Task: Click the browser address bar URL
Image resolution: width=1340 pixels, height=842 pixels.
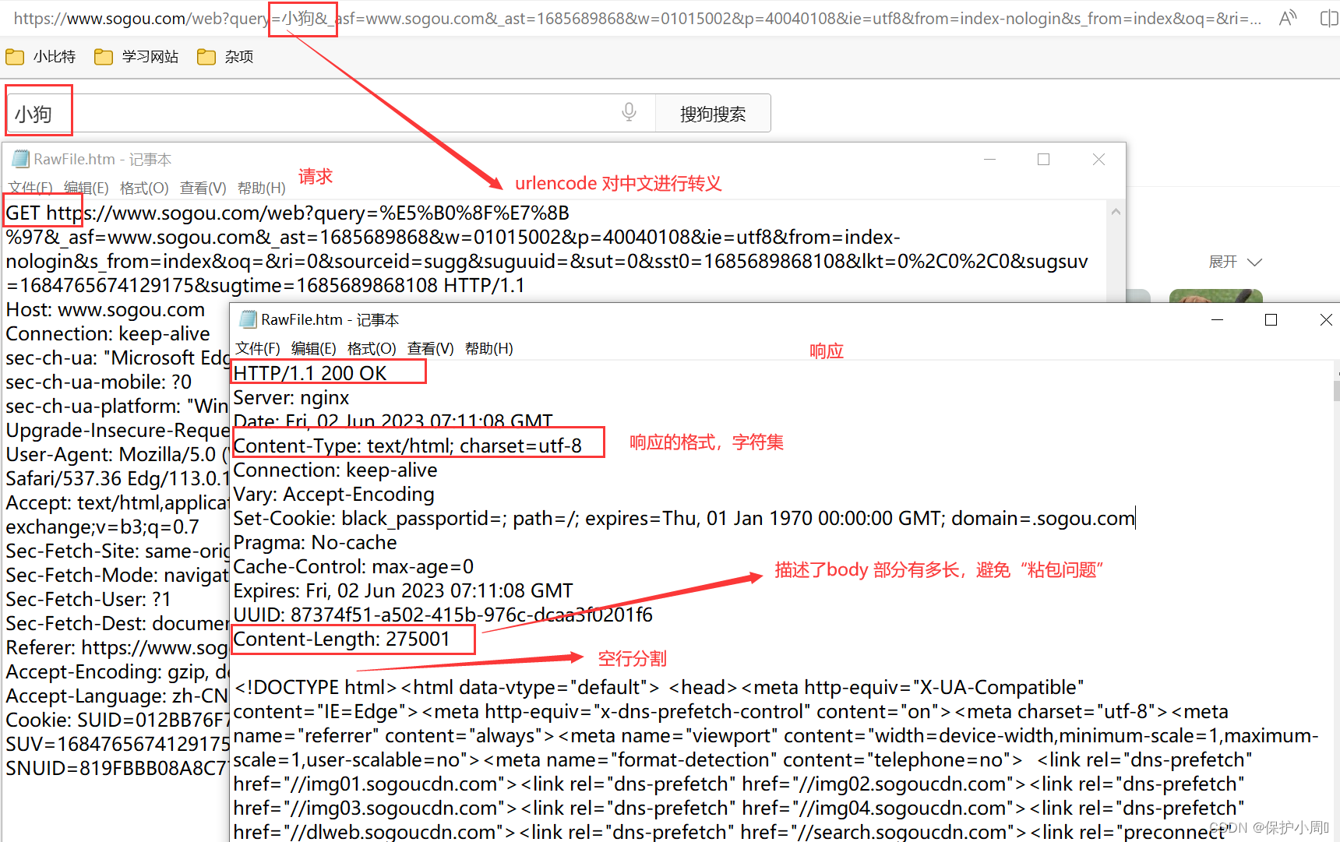Action: click(x=637, y=18)
